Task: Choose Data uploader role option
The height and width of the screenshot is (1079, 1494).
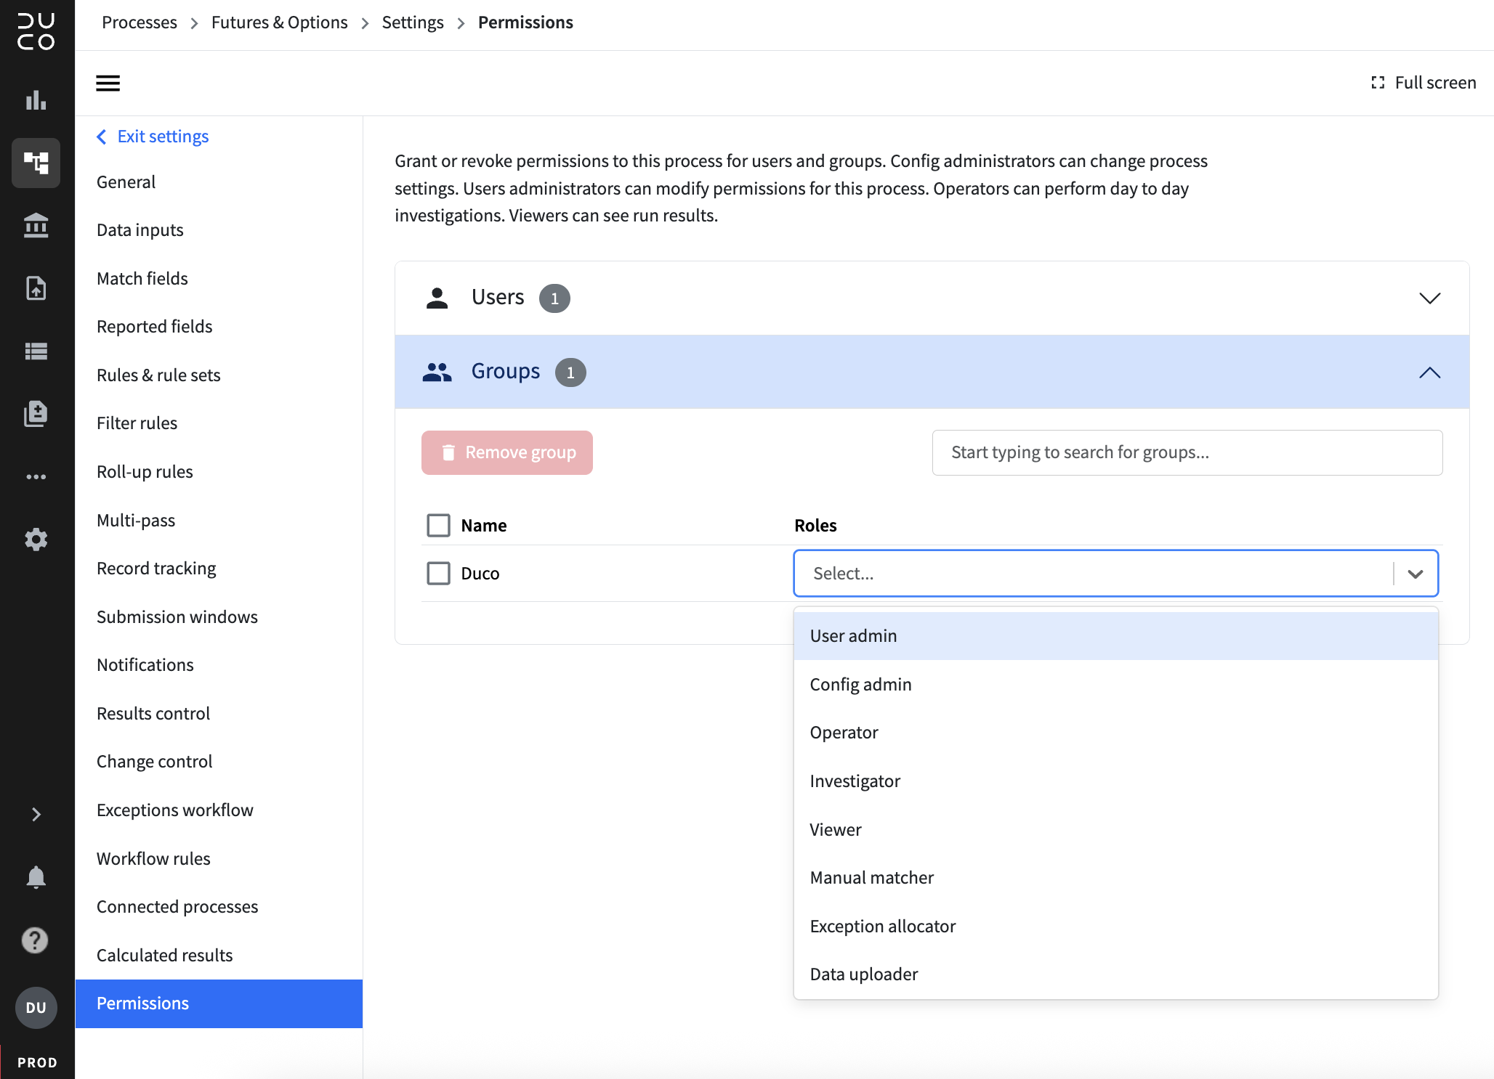Action: pos(1115,974)
